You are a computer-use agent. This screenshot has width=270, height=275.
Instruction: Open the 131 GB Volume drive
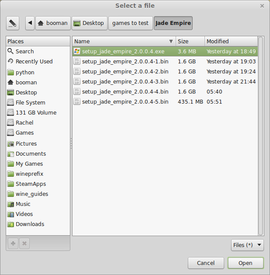pos(38,112)
